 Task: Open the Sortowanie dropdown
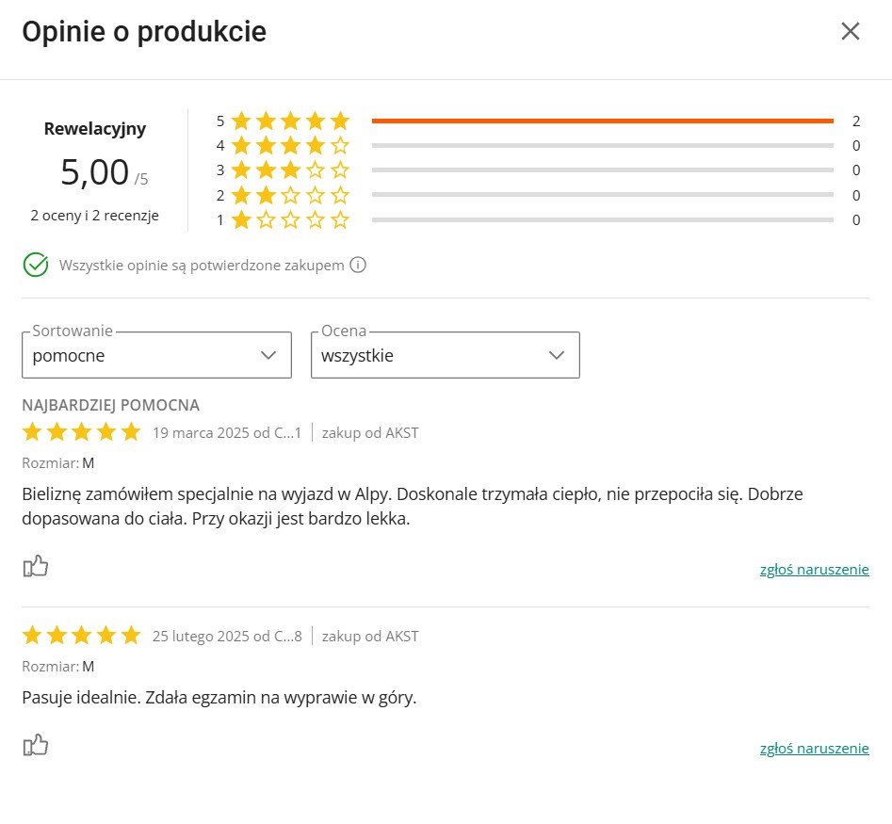tap(156, 355)
